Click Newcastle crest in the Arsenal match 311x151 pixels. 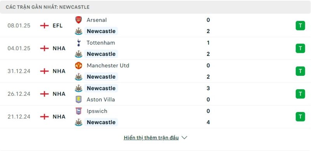coord(79,31)
